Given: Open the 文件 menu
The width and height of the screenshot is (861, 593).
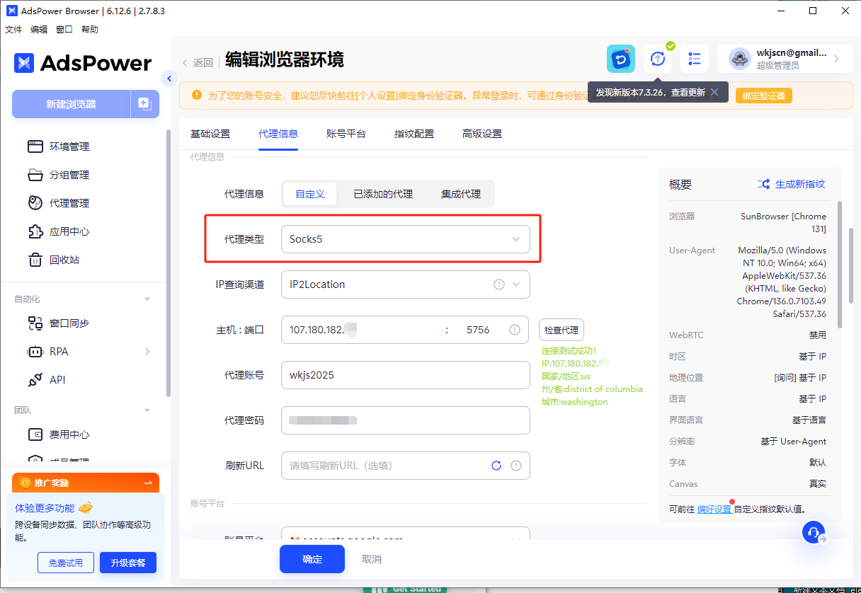Looking at the screenshot, I should (x=13, y=30).
